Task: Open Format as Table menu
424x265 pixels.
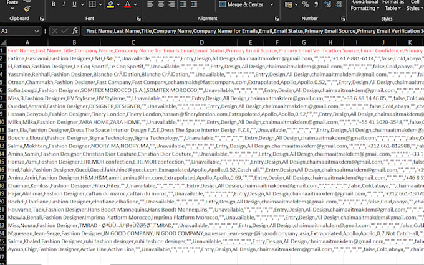Action: 393,5
